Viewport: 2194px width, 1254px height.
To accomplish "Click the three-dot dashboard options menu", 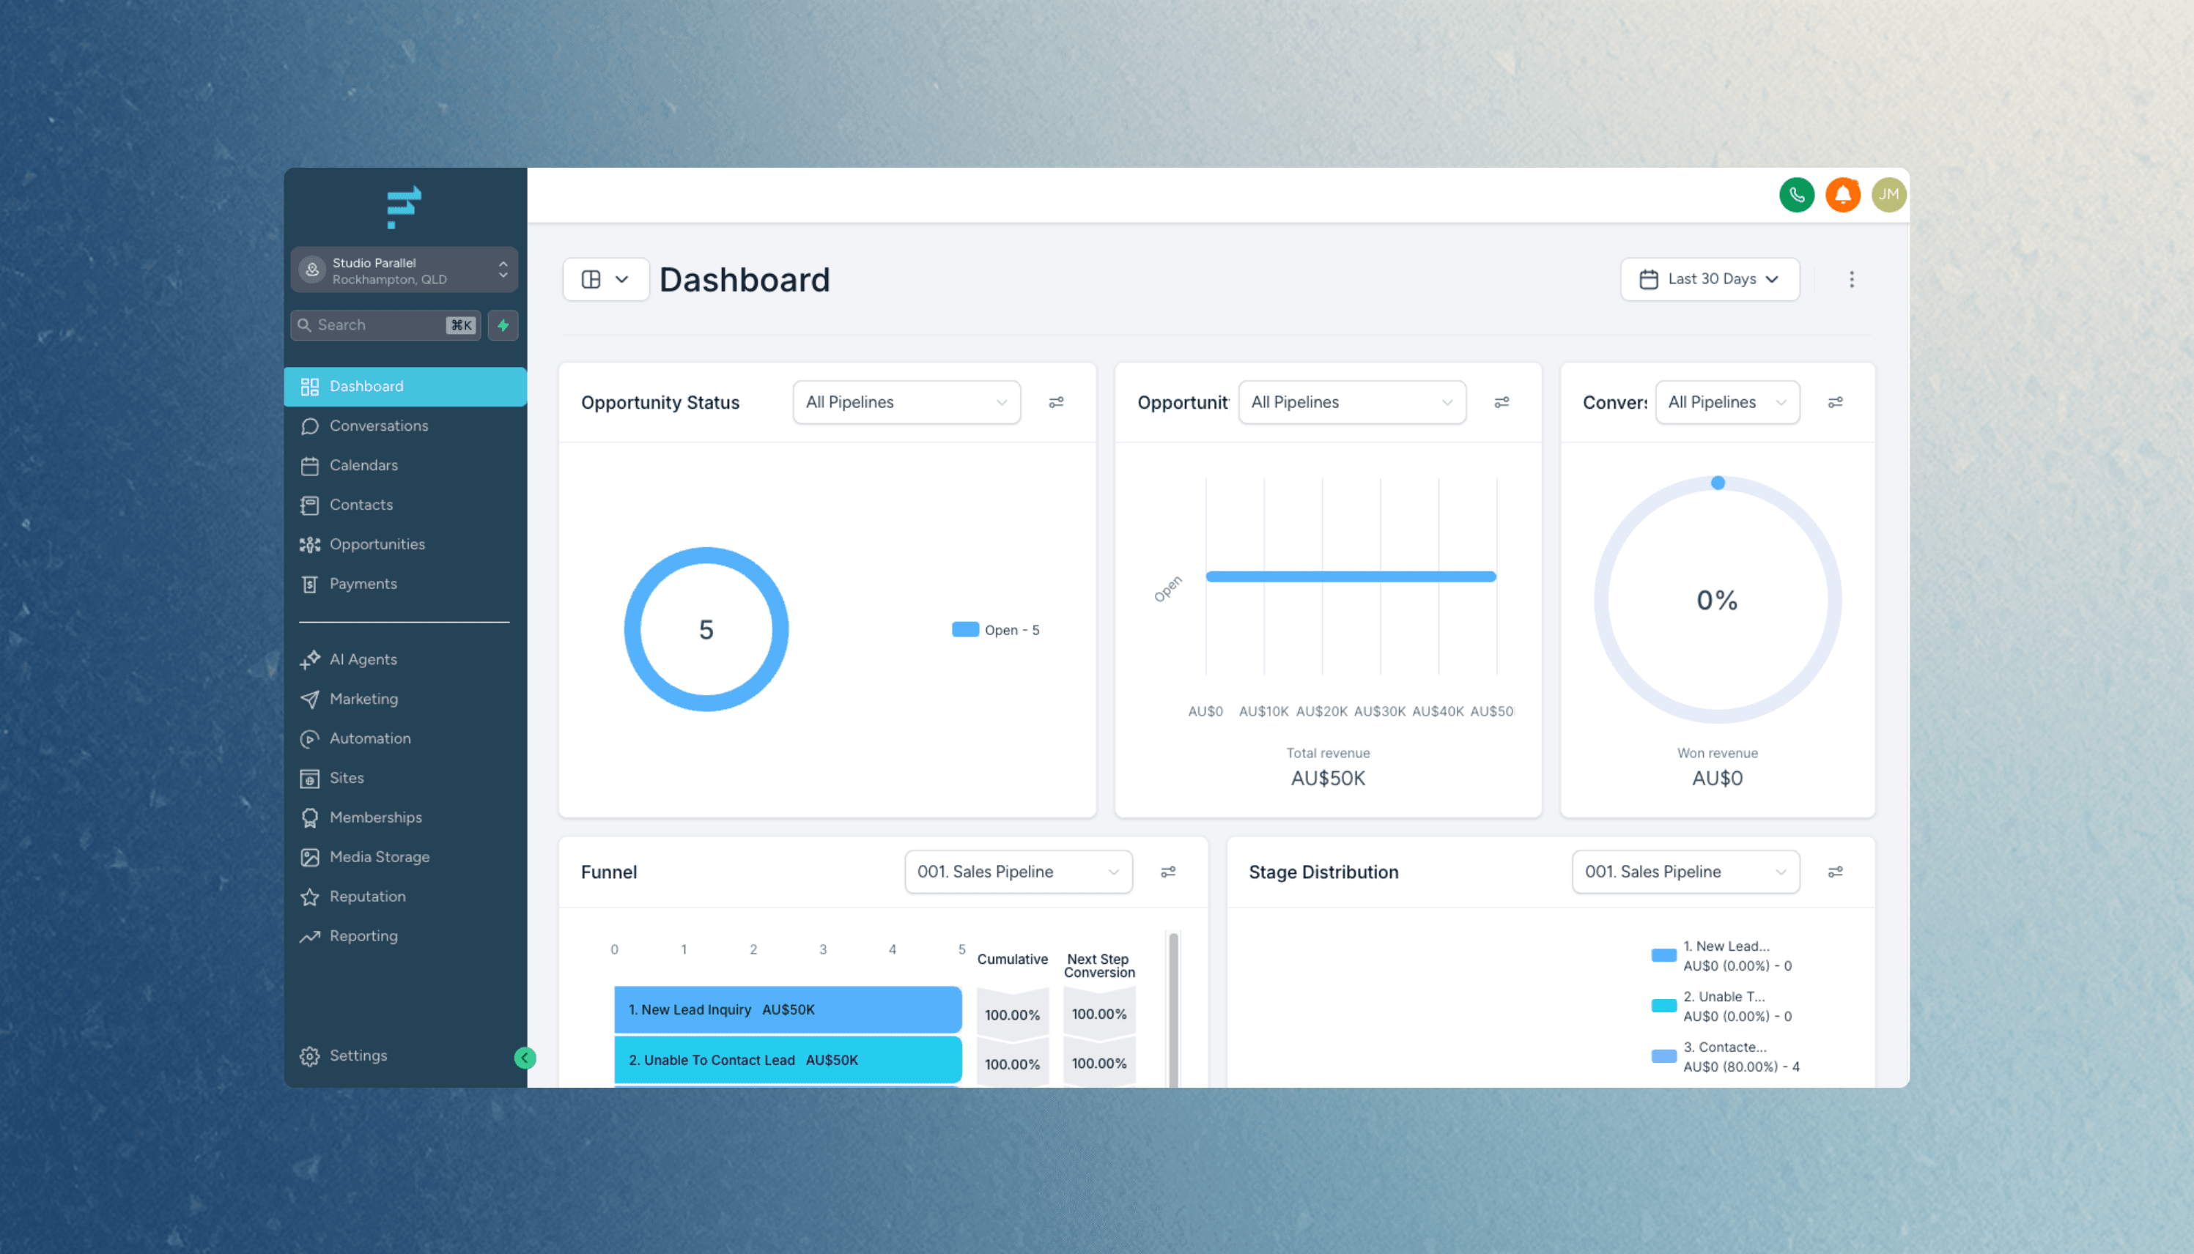I will (x=1851, y=279).
